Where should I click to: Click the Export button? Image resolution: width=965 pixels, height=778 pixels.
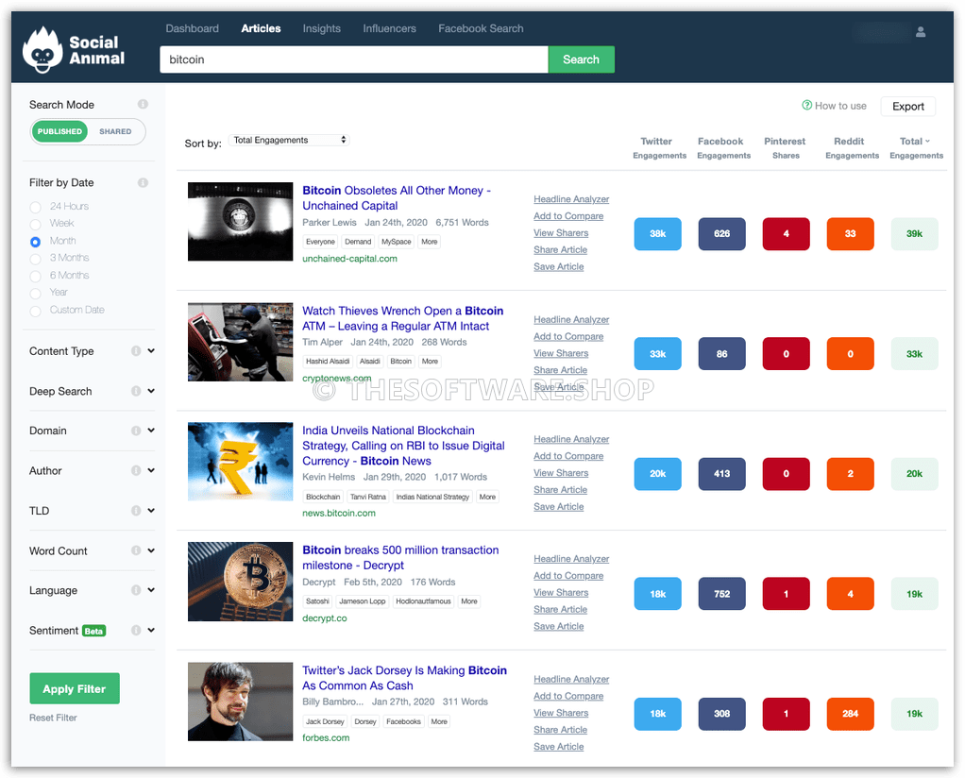907,107
